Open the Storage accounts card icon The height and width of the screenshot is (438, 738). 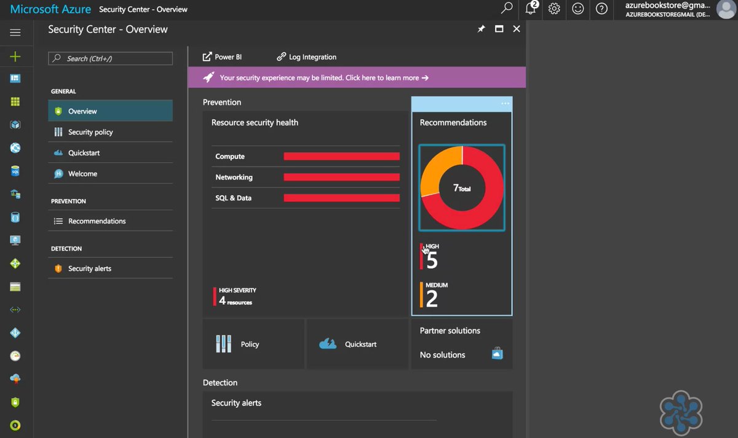(15, 287)
